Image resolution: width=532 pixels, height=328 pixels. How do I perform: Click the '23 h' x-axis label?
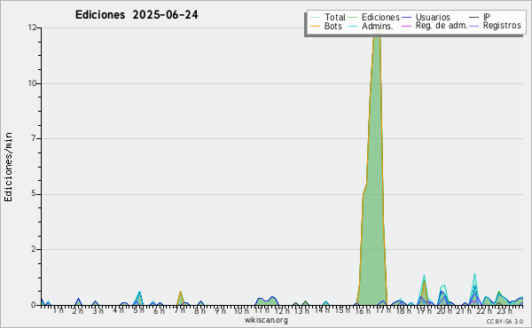pyautogui.click(x=505, y=310)
